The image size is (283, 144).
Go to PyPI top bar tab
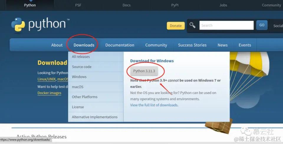pyautogui.click(x=175, y=5)
